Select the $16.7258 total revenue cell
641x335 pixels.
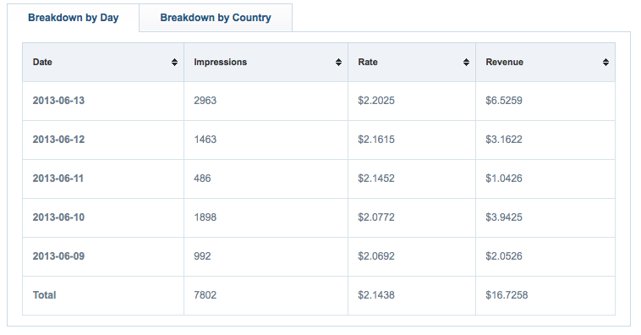coord(545,295)
